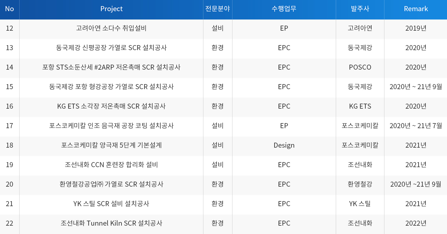The image size is (447, 234).
Task: Click the Project column header
Action: (111, 9)
